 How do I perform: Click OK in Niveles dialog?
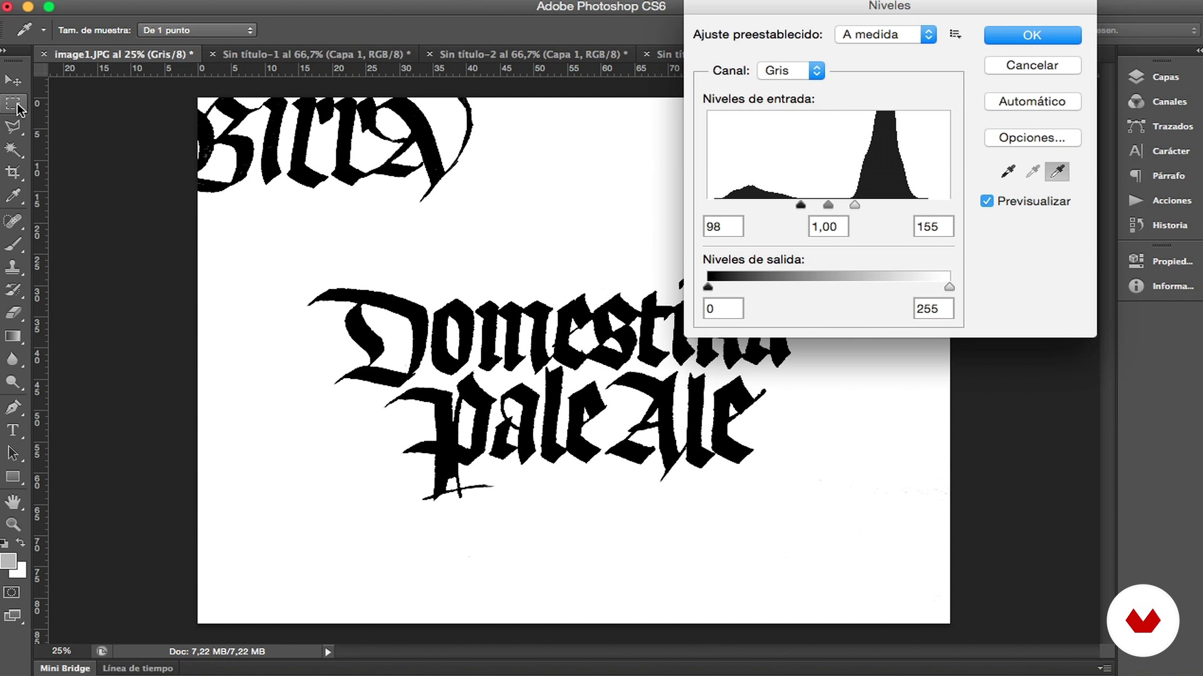(1033, 35)
